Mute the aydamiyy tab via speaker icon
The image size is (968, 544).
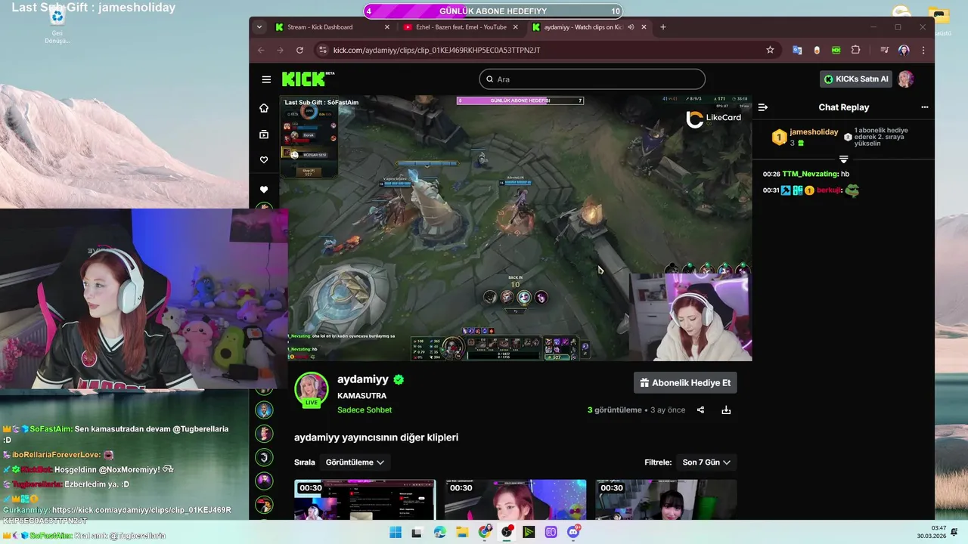(631, 27)
